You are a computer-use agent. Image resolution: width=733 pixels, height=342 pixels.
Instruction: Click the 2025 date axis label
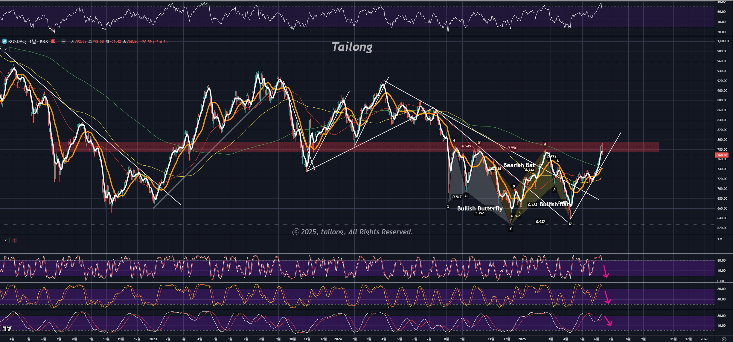(x=522, y=339)
